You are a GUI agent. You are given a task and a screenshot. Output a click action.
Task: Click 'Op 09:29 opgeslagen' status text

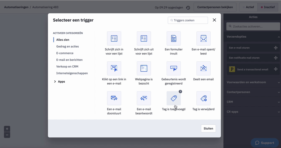(169, 8)
